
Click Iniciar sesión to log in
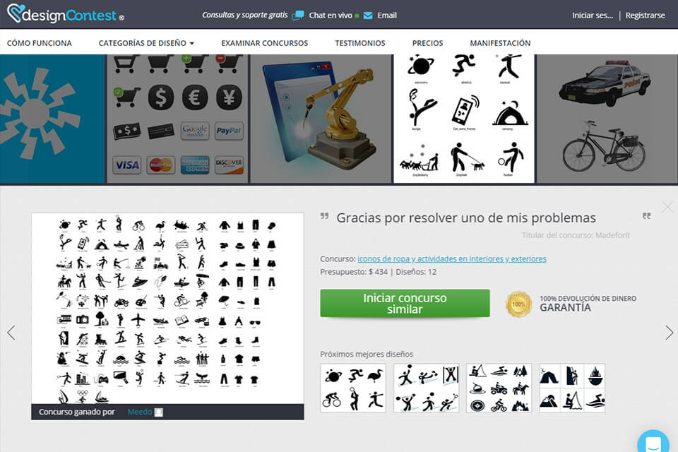592,14
